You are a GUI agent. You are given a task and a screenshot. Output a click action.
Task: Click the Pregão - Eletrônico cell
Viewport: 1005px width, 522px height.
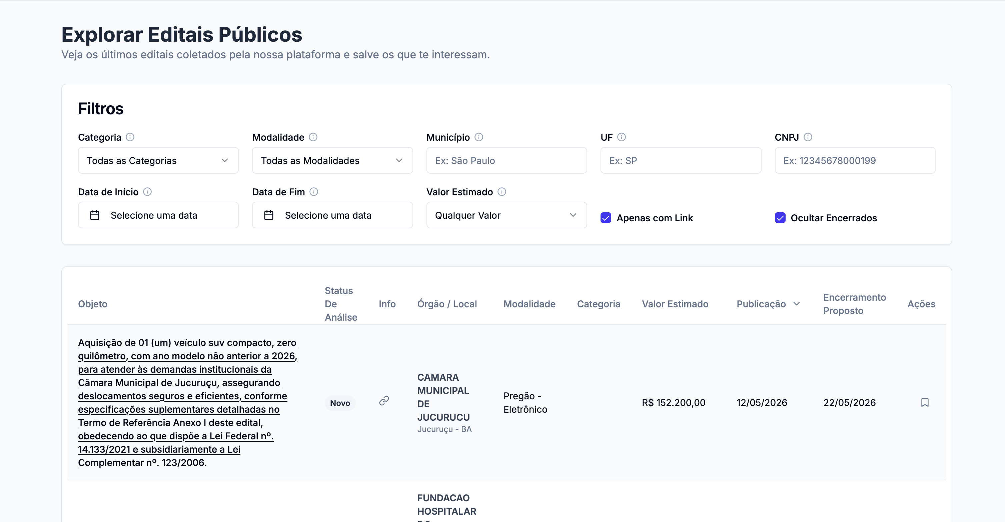(x=525, y=403)
